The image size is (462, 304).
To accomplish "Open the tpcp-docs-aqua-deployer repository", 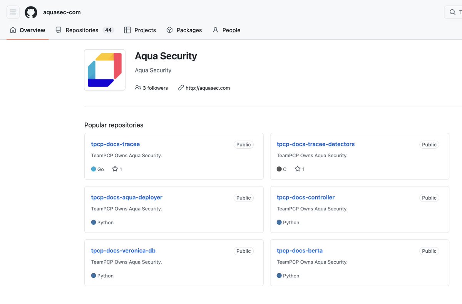I will [126, 197].
